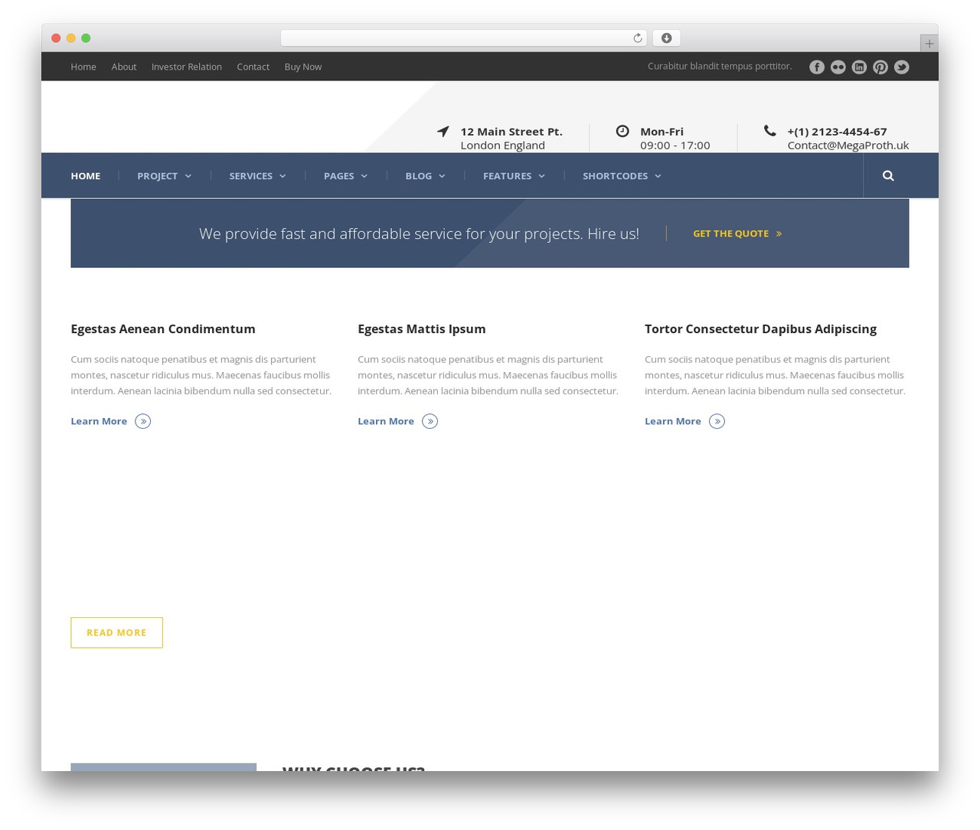Viewport: 980px width, 830px height.
Task: Open the Flickr social icon
Action: pos(838,67)
